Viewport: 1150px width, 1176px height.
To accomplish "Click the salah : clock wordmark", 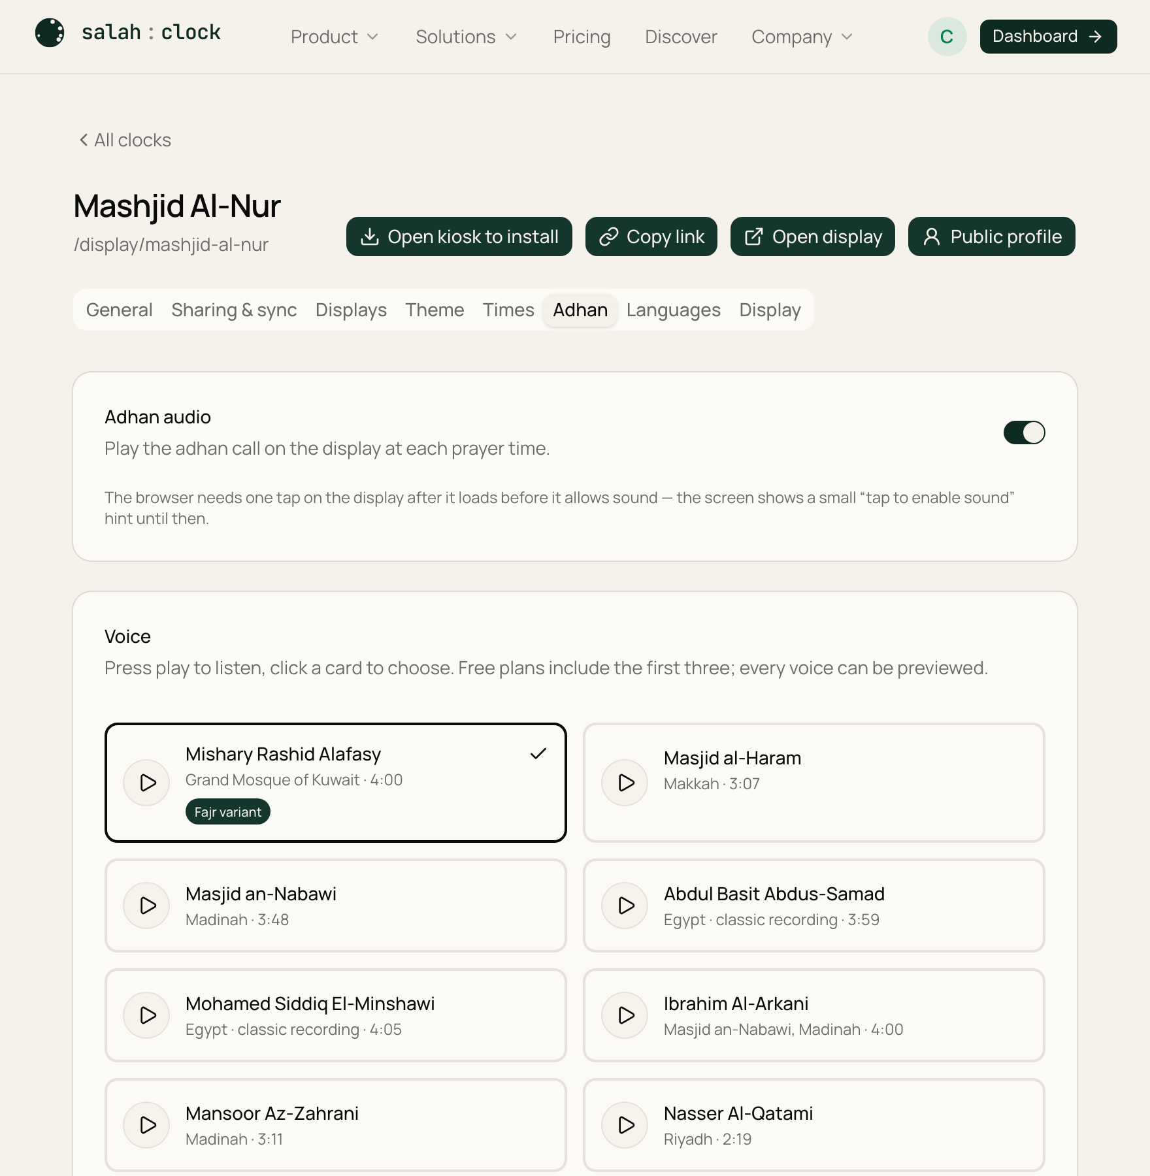I will (x=151, y=33).
